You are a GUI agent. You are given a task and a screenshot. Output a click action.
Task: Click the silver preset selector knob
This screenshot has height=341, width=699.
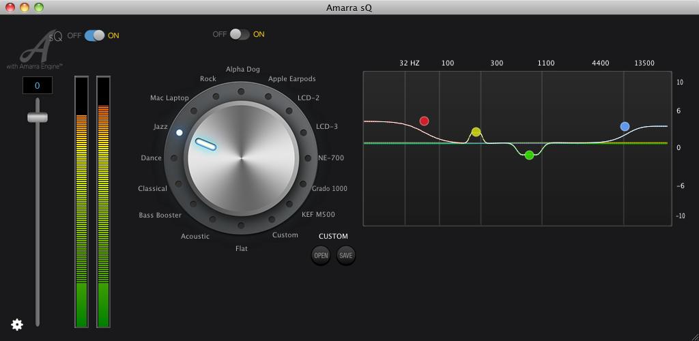241,158
